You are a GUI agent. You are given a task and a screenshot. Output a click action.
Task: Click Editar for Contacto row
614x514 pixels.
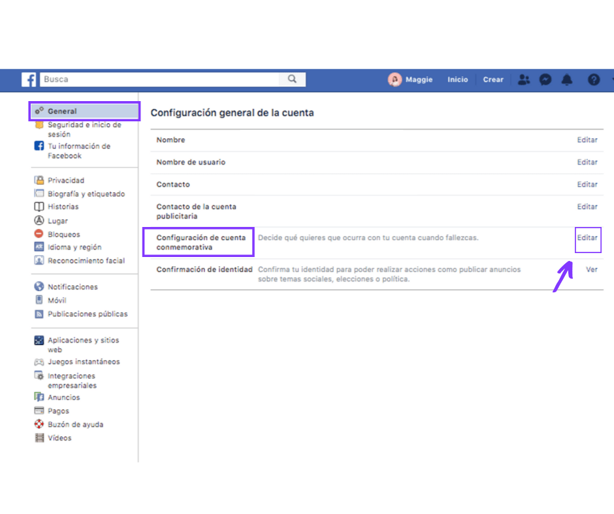tap(587, 184)
